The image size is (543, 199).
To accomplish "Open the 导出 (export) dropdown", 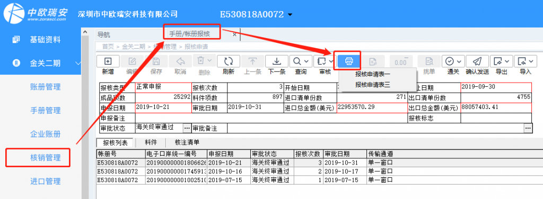I will (x=502, y=61).
